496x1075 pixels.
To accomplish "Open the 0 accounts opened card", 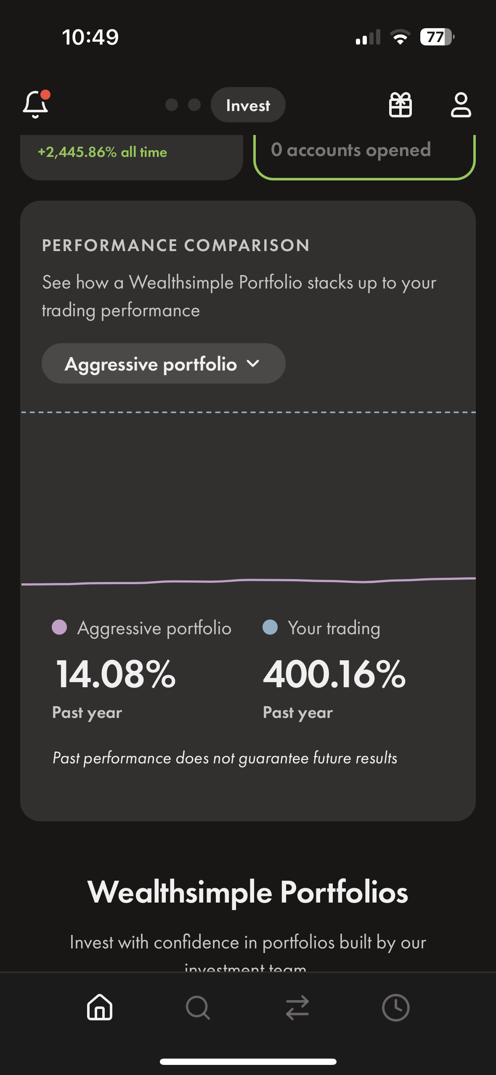I will (x=364, y=156).
